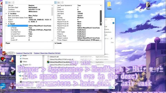Click Categorized view icon in left property grid
The height and width of the screenshot is (93, 166).
click(6, 3)
